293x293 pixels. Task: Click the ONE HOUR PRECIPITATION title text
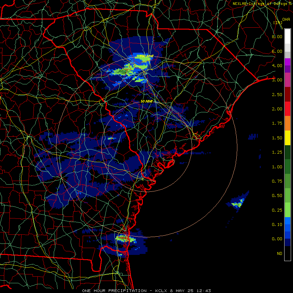[x=114, y=291]
